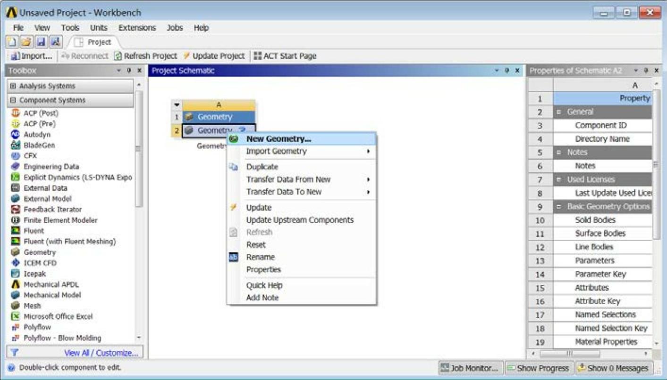Click the Refresh Project button

146,56
